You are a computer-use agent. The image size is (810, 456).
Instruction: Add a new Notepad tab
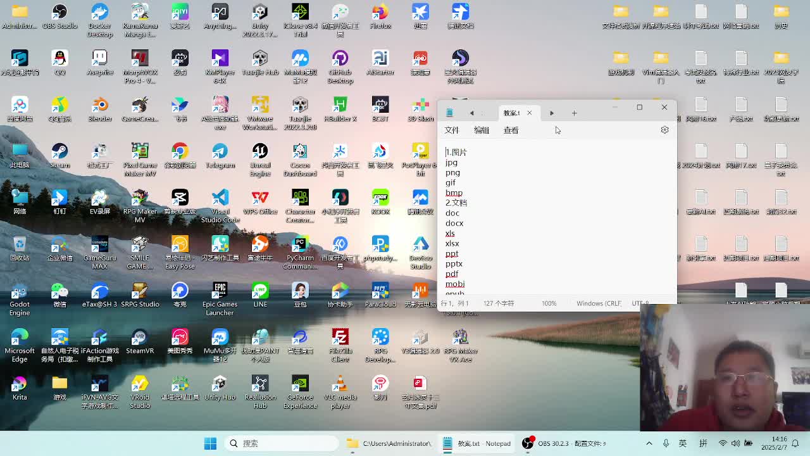[574, 113]
